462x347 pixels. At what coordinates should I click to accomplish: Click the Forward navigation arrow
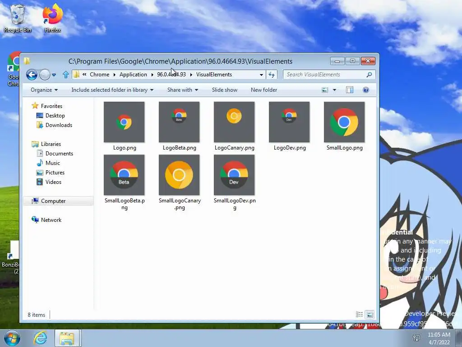coord(45,75)
